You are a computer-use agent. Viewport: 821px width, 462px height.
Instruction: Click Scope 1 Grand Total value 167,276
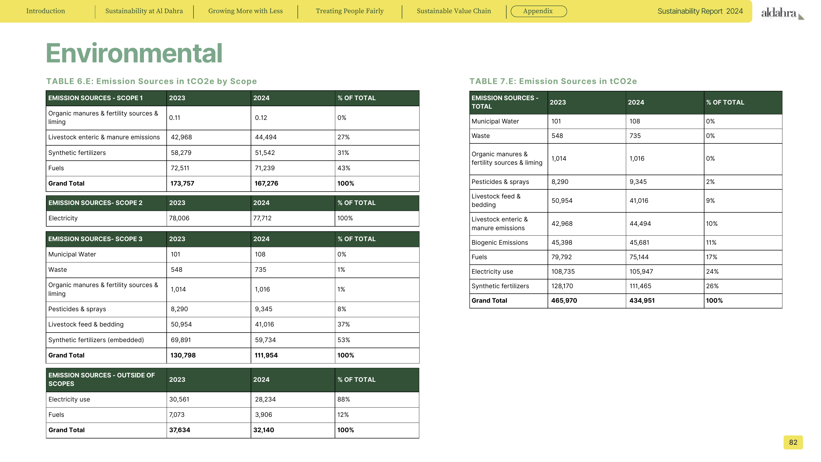[x=266, y=183]
